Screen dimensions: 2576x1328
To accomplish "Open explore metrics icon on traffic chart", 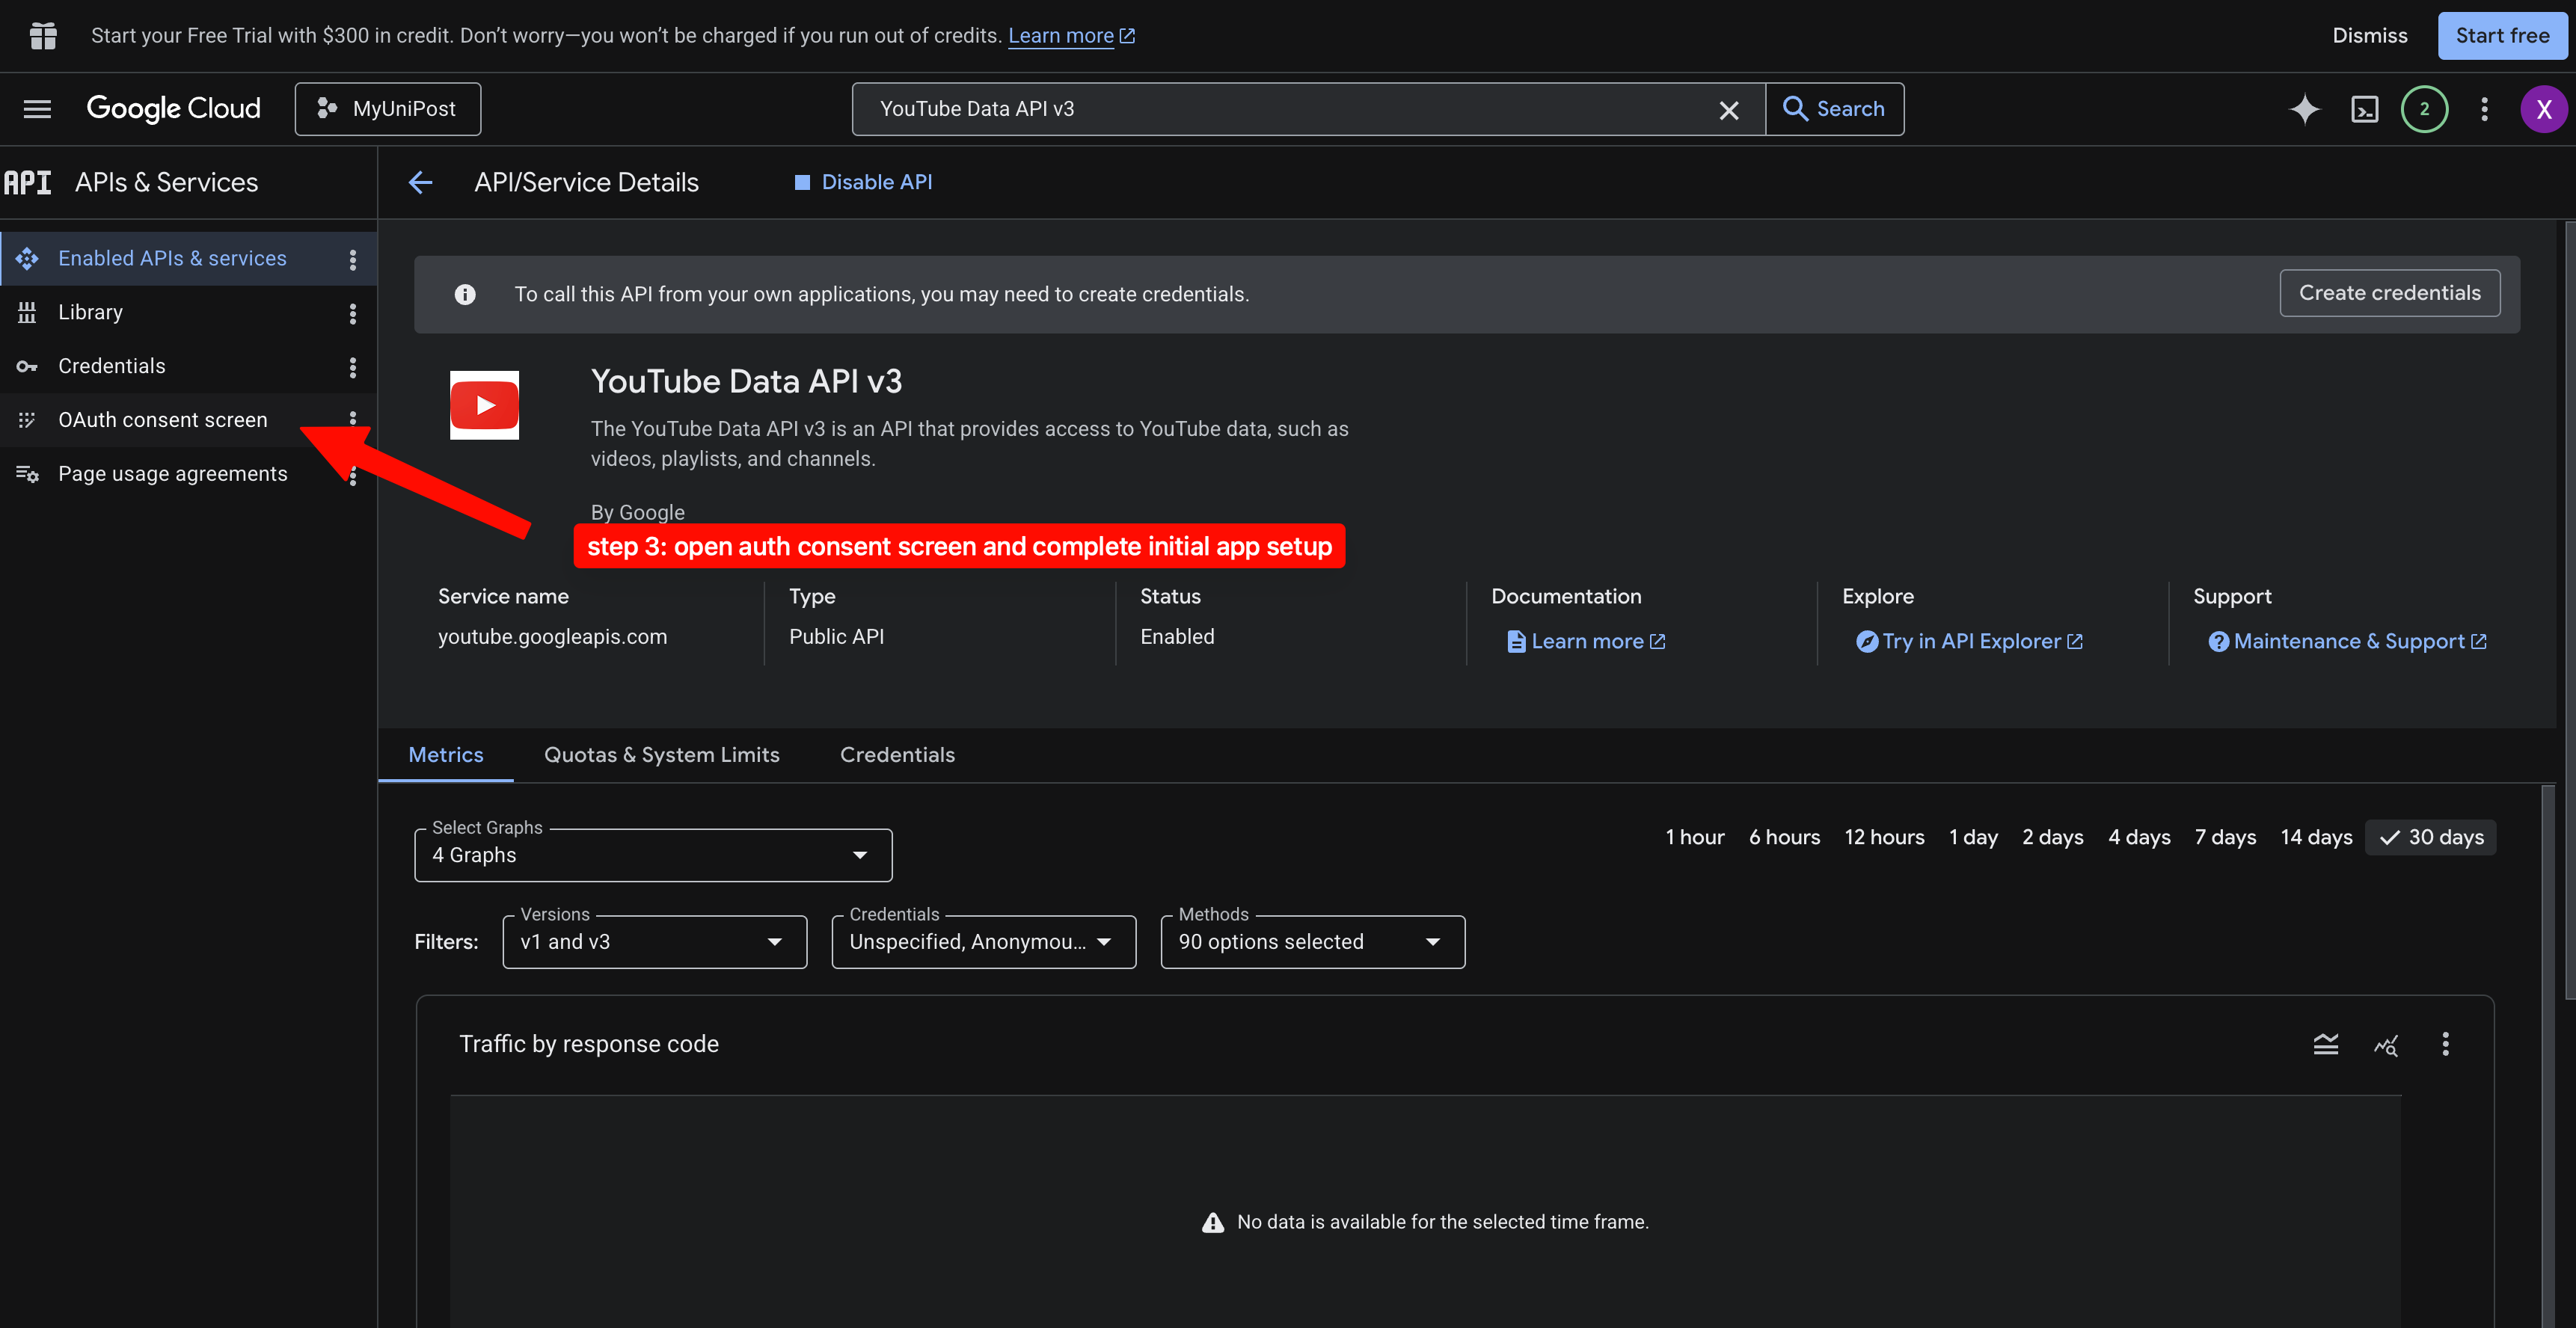I will (2386, 1045).
